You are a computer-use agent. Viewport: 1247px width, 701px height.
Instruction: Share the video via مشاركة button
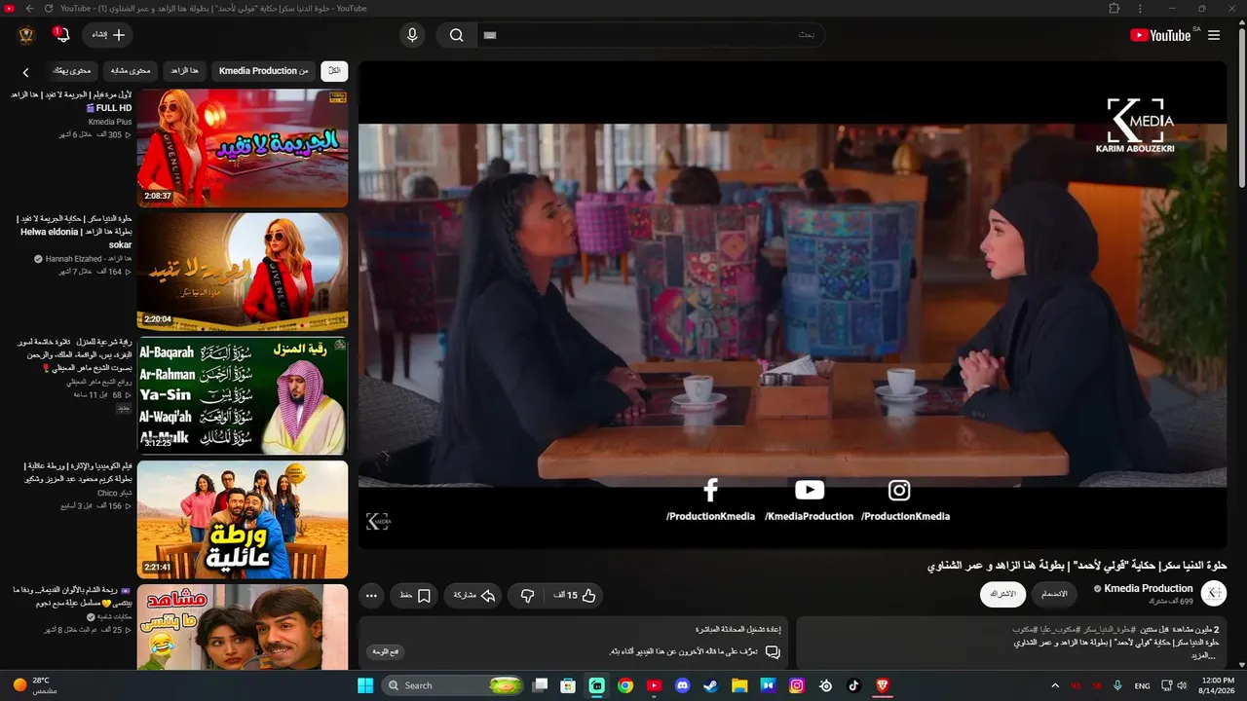(x=474, y=595)
